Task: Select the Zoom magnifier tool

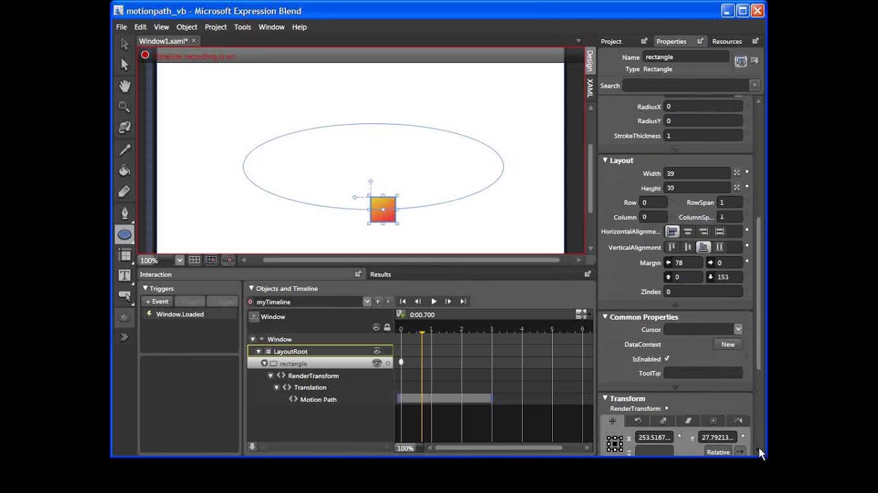Action: coord(124,107)
